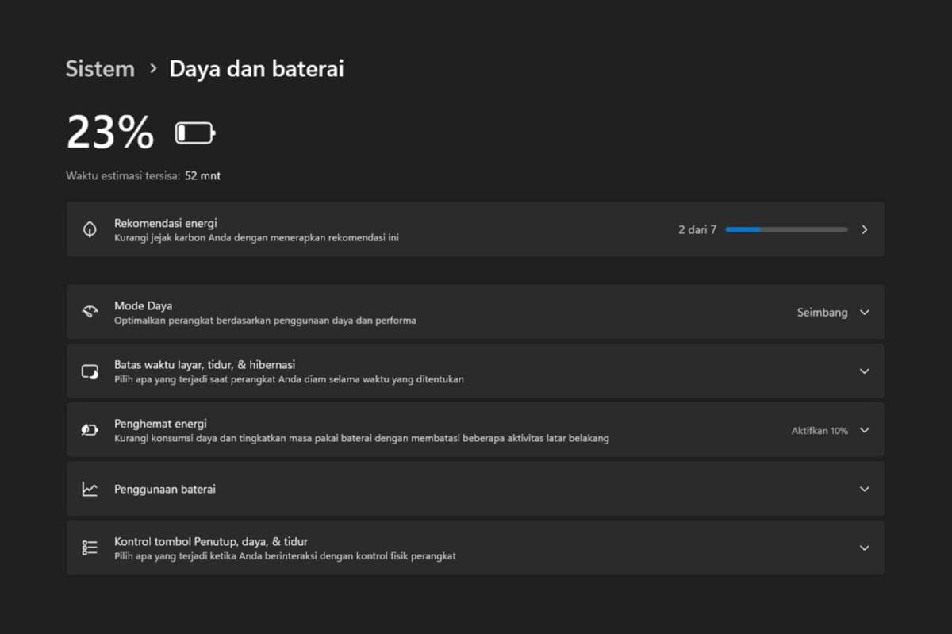The width and height of the screenshot is (952, 634).
Task: Click the chevron next to Seimbang
Action: tap(864, 313)
